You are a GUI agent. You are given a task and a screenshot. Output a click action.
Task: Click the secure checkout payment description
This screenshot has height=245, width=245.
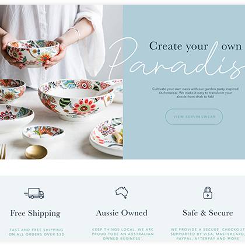click(208, 234)
